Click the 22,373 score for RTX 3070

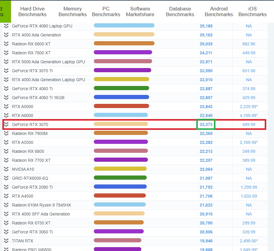206,124
